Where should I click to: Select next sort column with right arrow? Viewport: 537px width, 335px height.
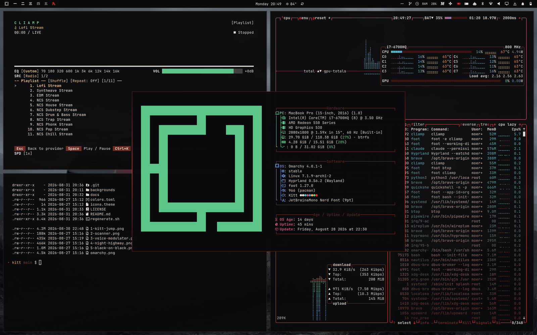[x=520, y=124]
